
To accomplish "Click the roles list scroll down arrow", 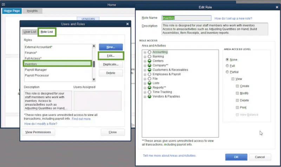I will click(94, 80).
